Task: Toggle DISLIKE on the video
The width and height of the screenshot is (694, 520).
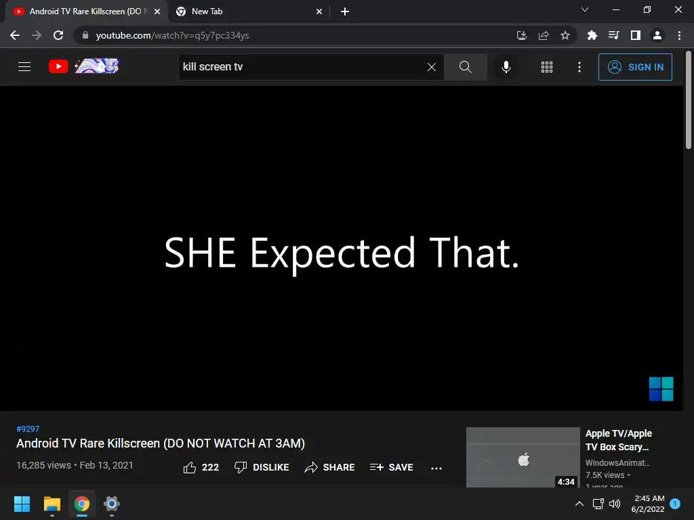Action: coord(262,467)
